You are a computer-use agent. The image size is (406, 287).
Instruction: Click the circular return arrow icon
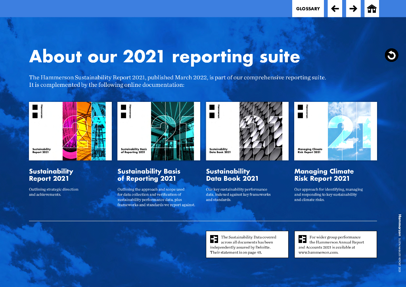click(391, 55)
